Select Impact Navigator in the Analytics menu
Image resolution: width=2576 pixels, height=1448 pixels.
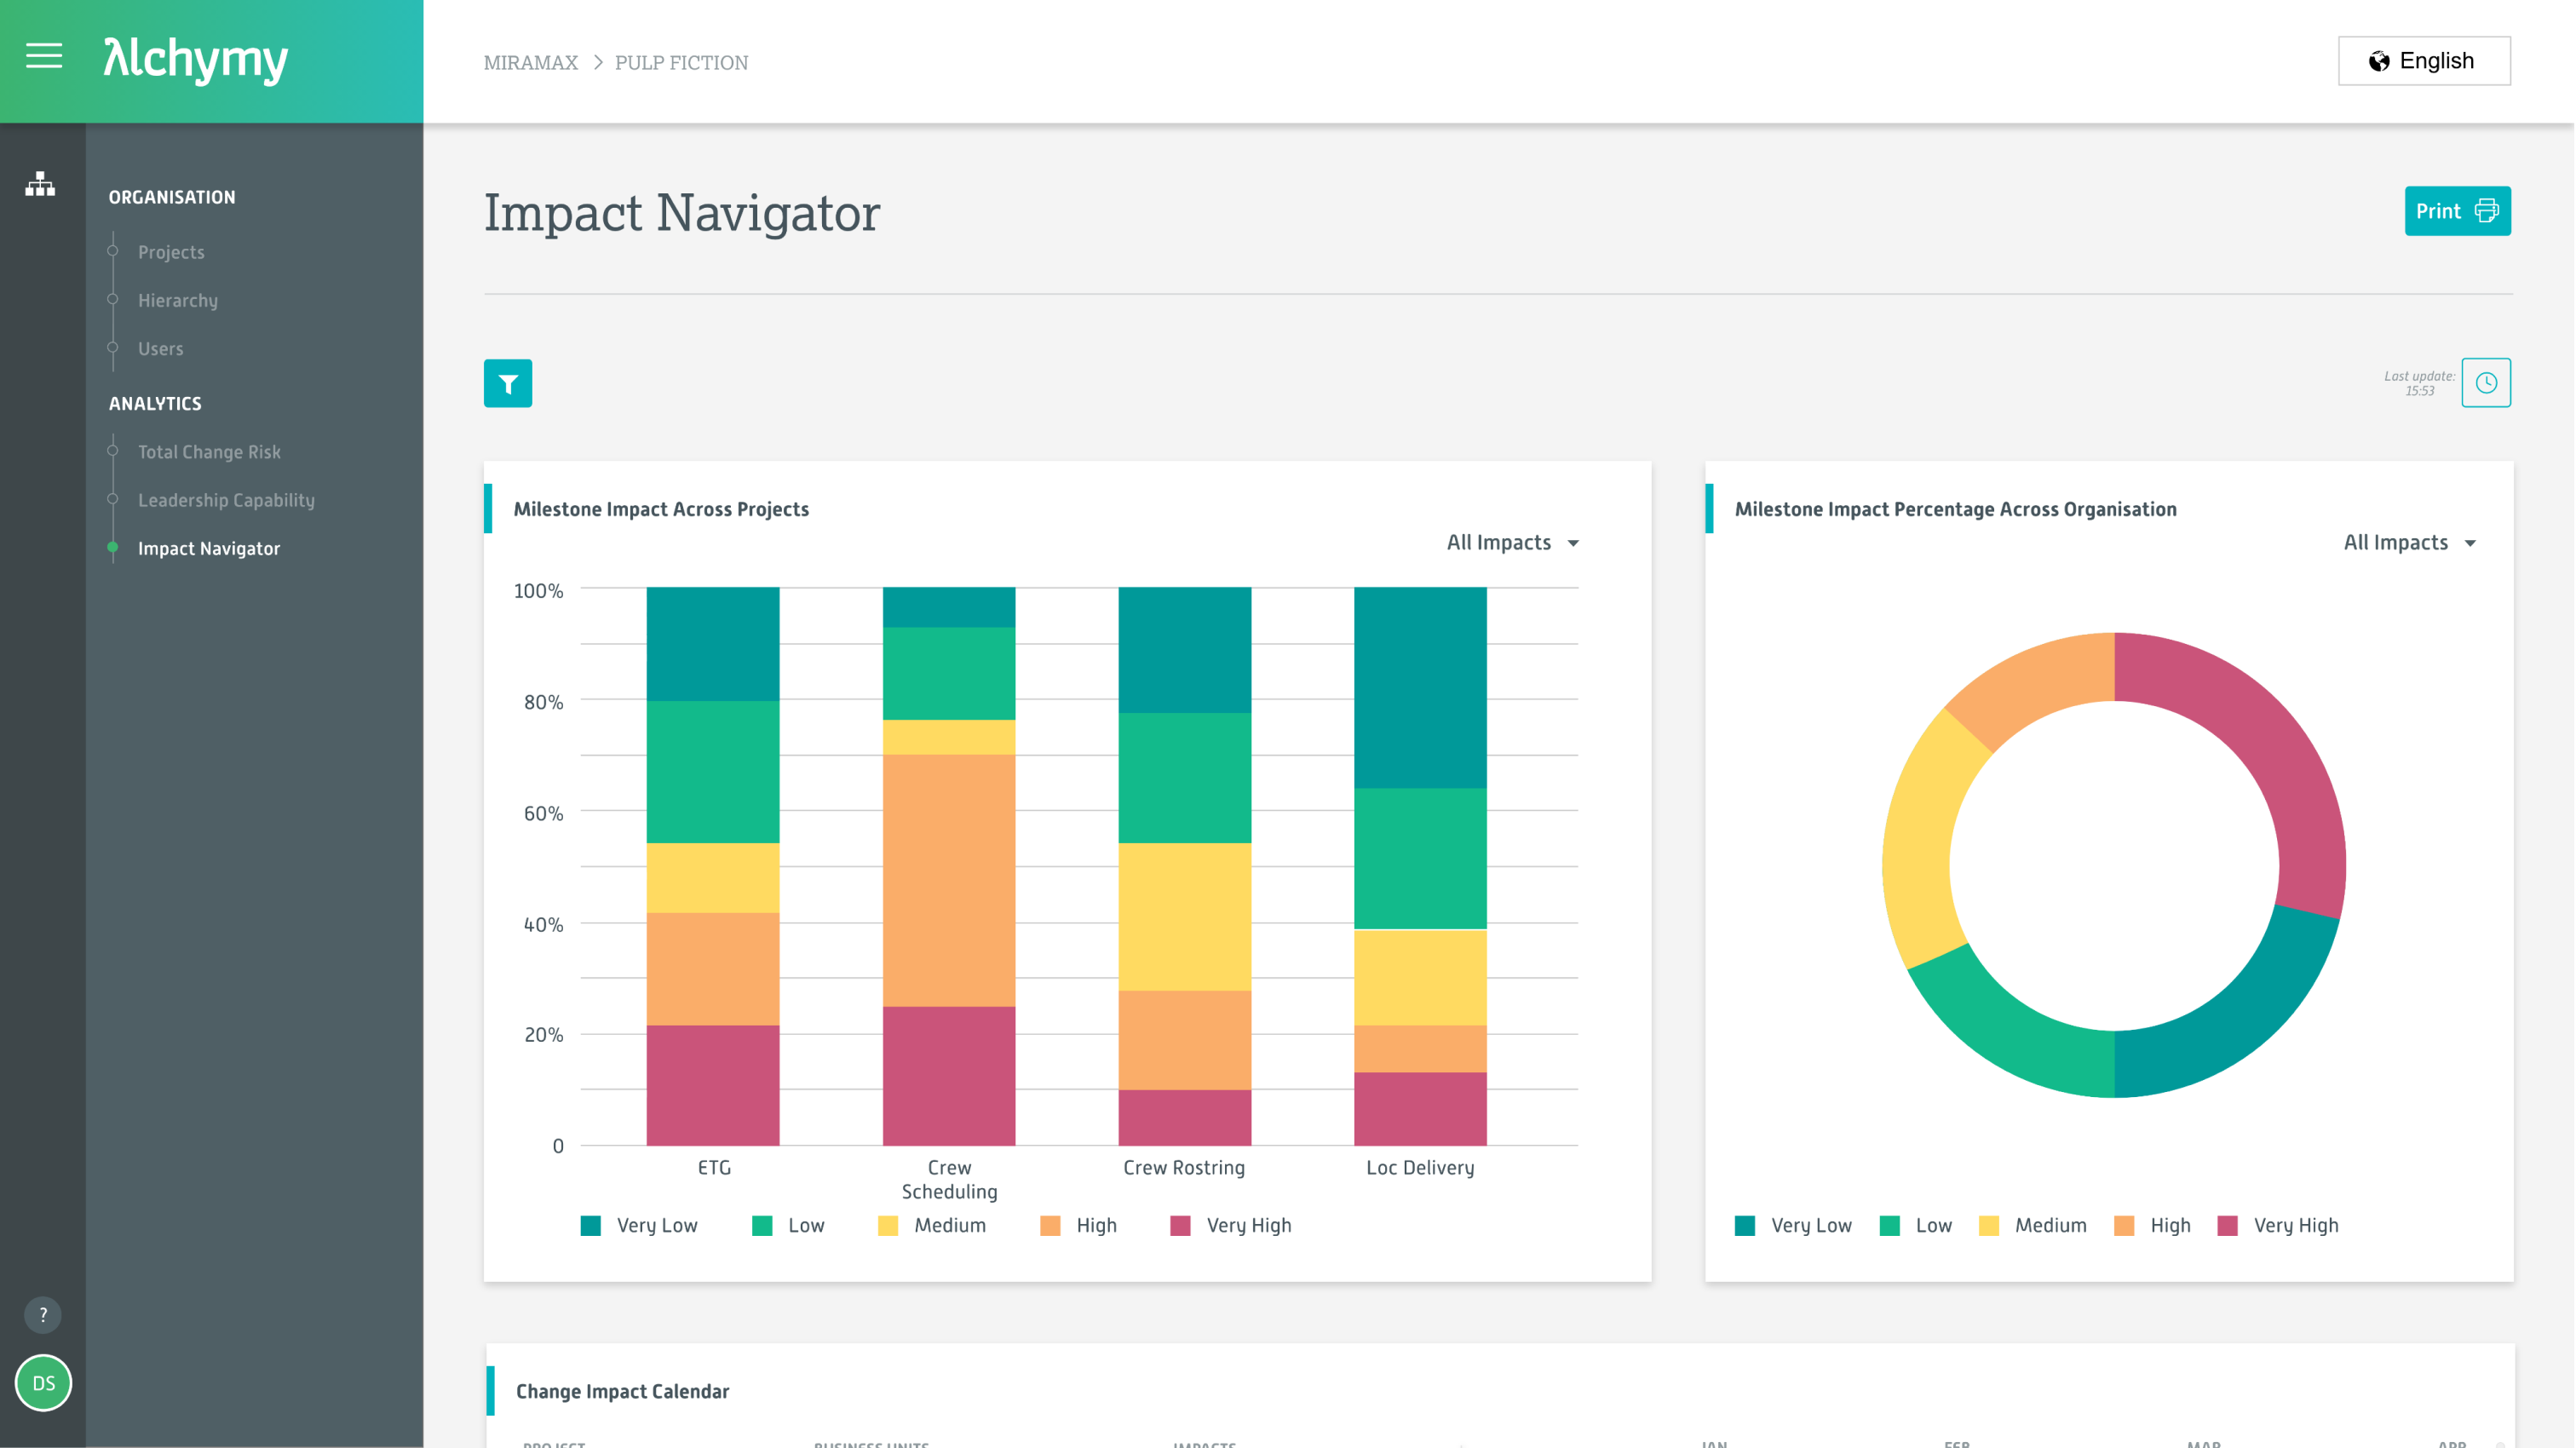click(x=209, y=548)
